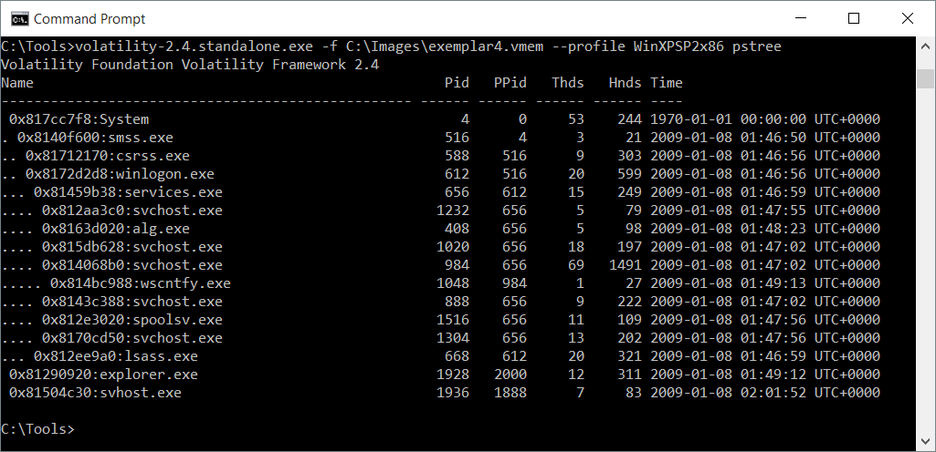This screenshot has height=452, width=936.
Task: Click the 1970-01-01 00:00:00 timestamp
Action: click(728, 119)
